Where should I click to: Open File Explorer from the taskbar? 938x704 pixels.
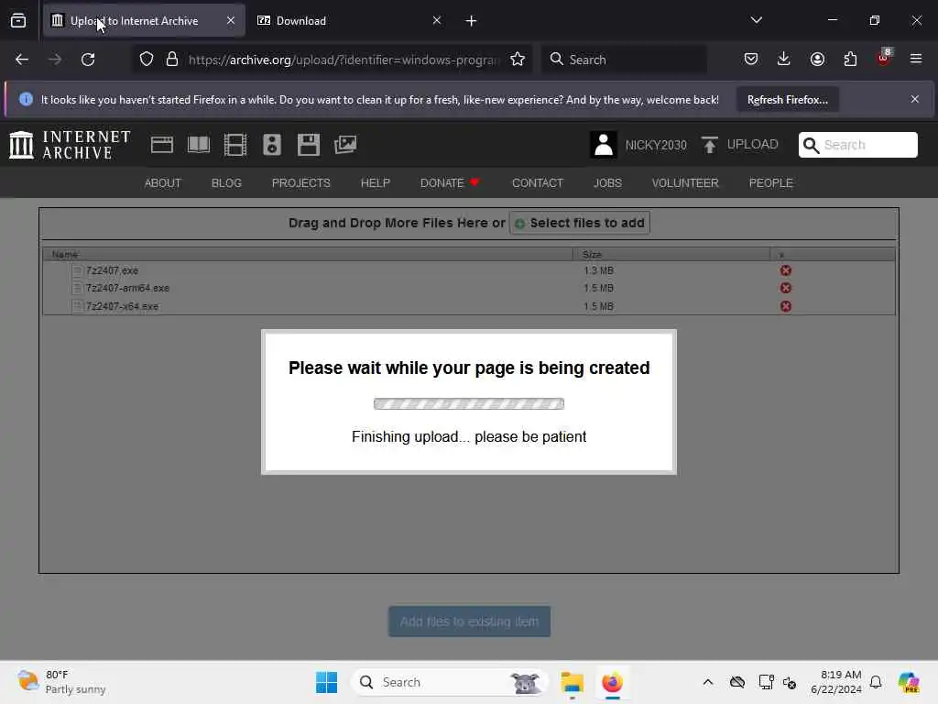click(x=572, y=682)
